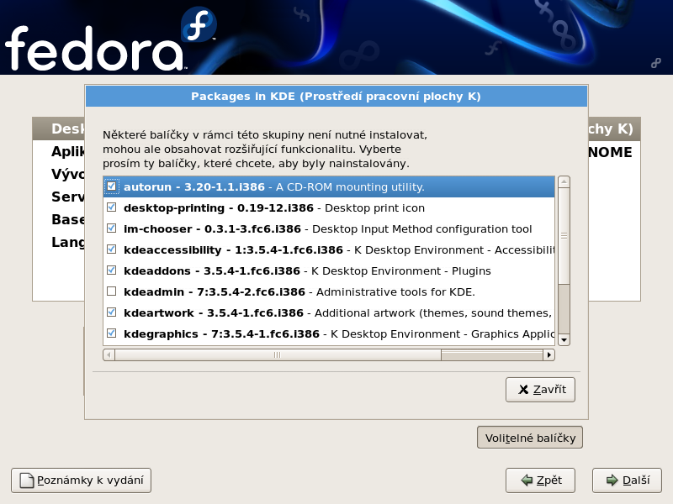Select the desktop-printing row text
673x504 pixels.
tap(274, 207)
